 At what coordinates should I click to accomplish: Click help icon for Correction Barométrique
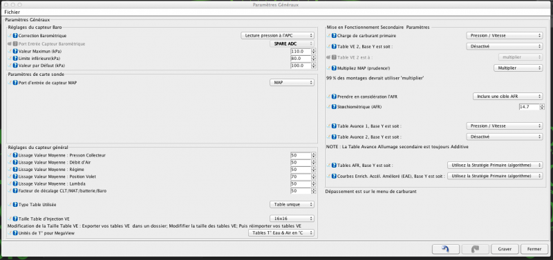15,36
